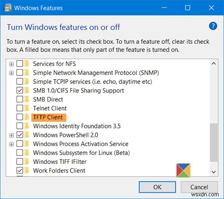
Task: Click the folder icon beside SMB Direct
Action: click(27, 99)
